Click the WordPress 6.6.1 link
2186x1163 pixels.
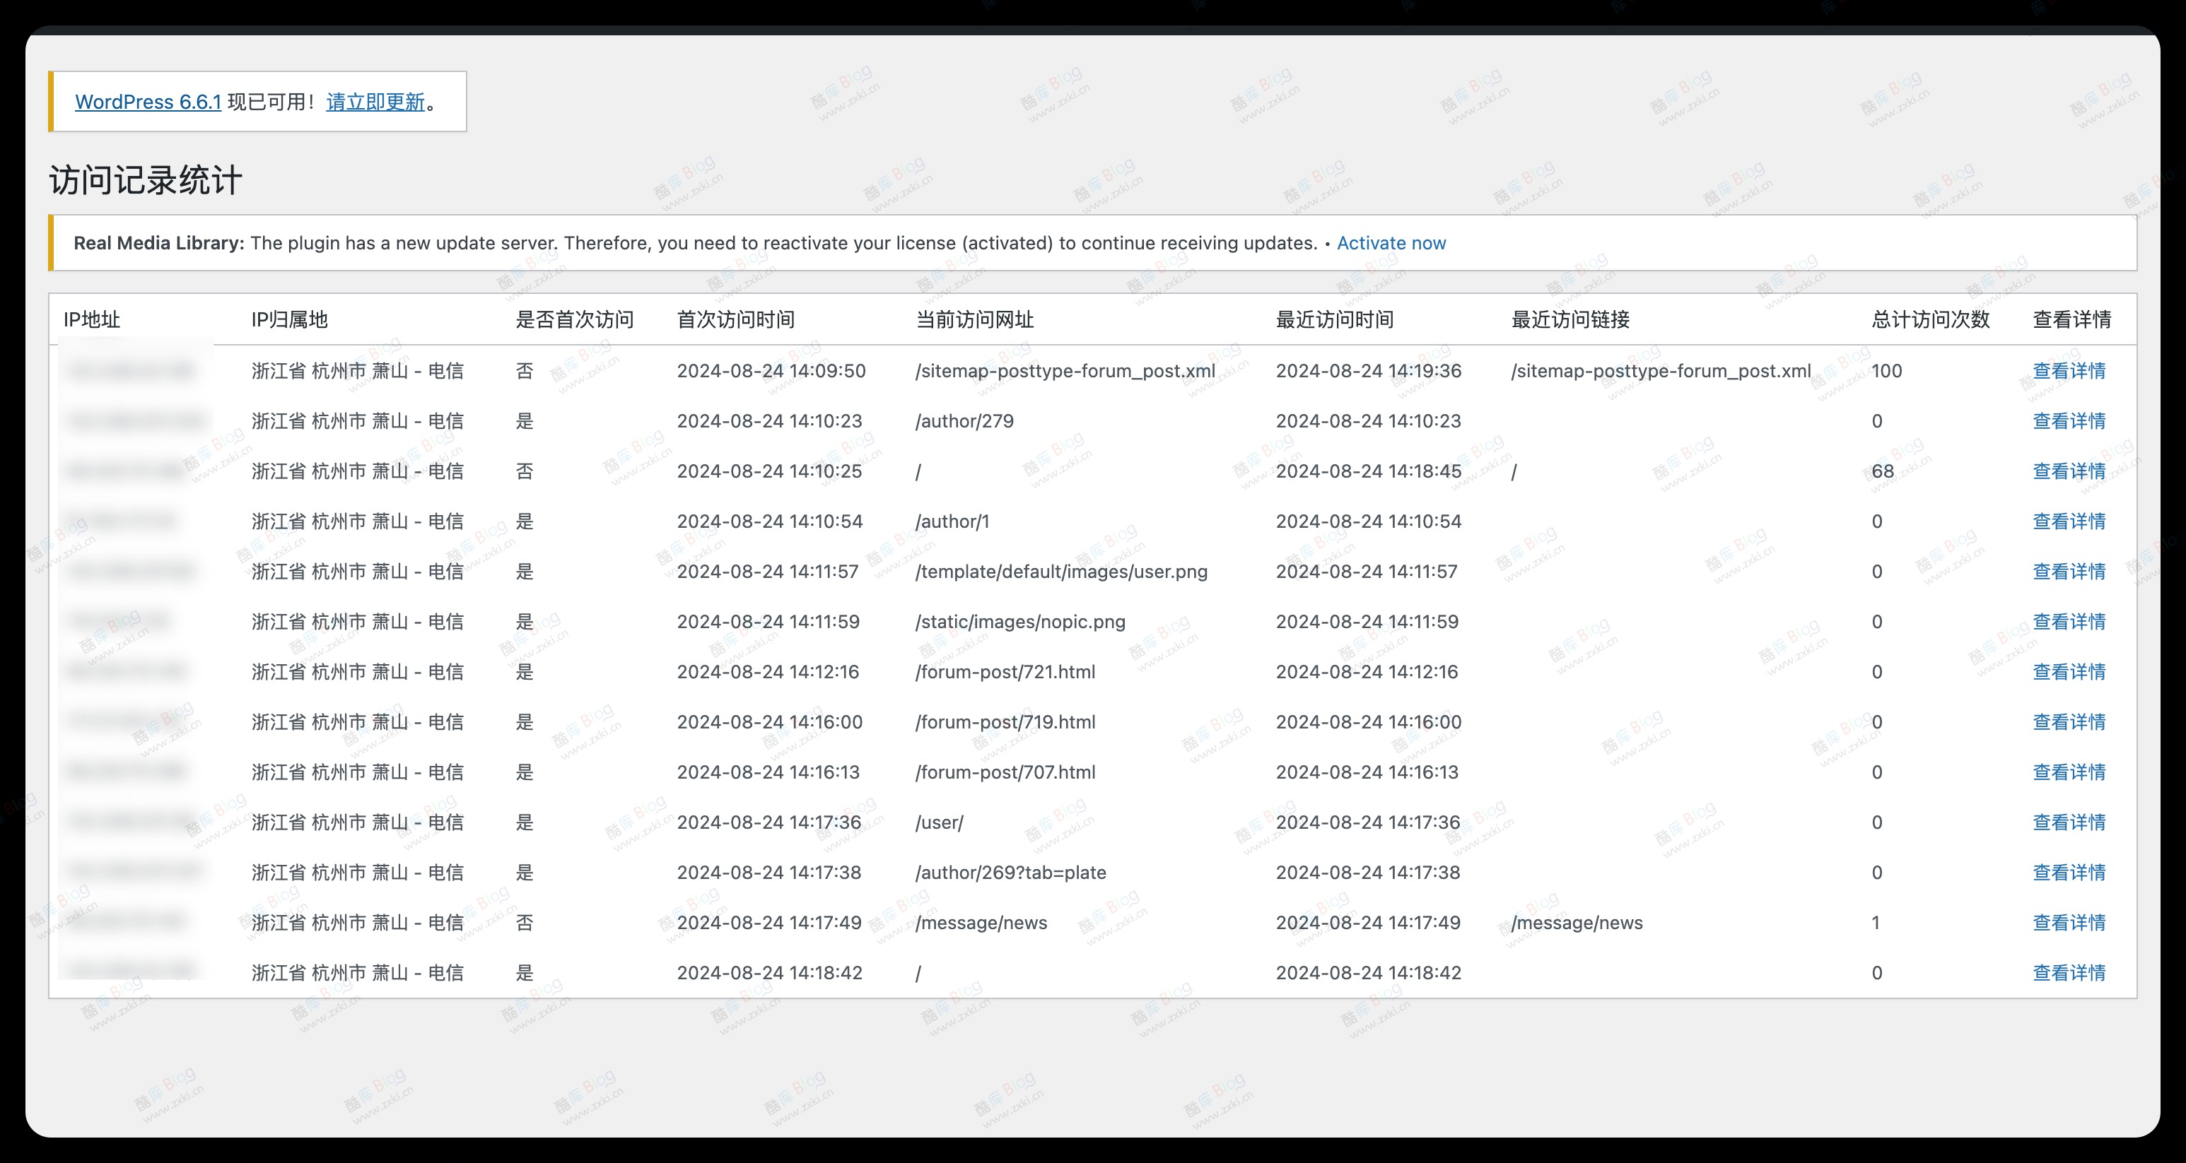pyautogui.click(x=148, y=102)
